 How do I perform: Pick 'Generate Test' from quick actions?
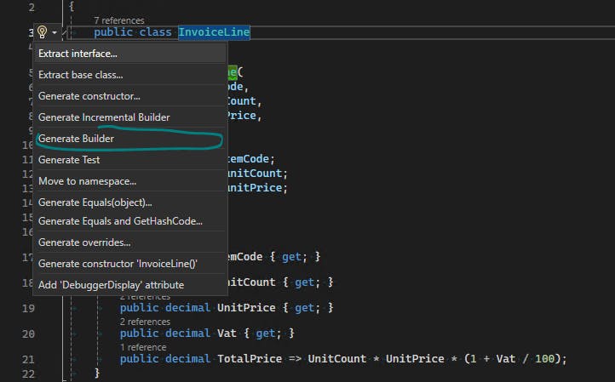click(69, 159)
